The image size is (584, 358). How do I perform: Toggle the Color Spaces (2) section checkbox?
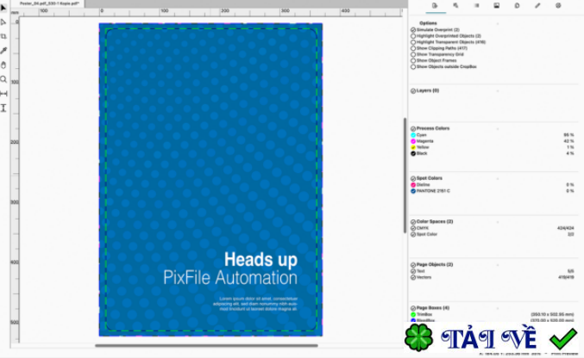pos(413,222)
